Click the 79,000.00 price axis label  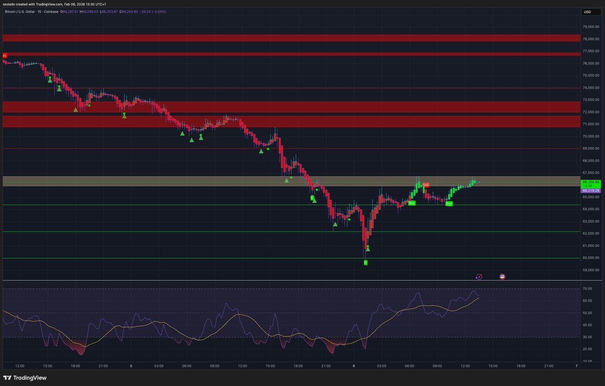pos(591,27)
